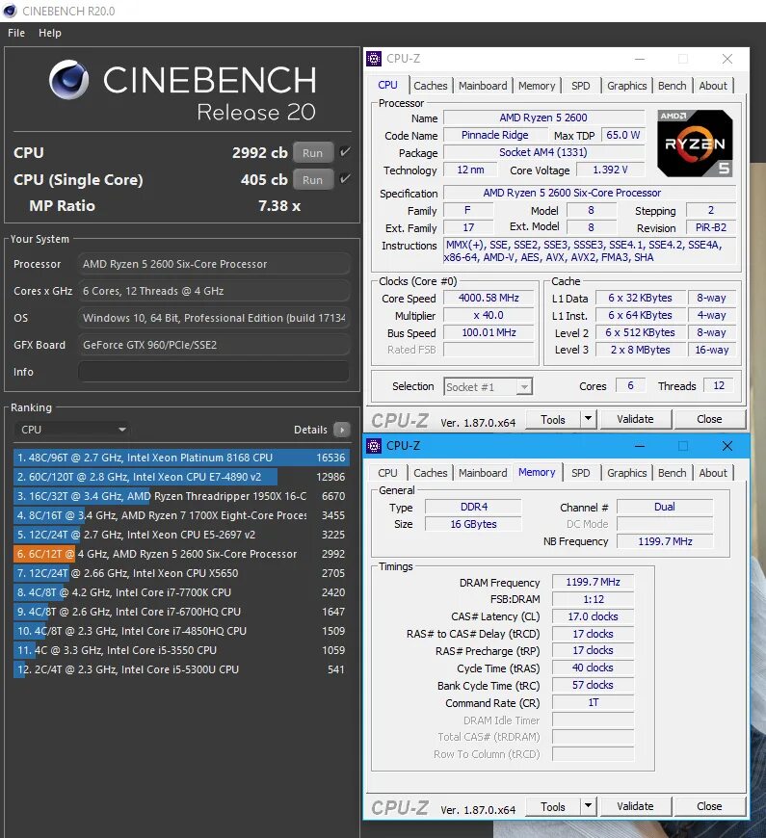The height and width of the screenshot is (838, 766).
Task: Switch to About tab in top CPU-Z
Action: [x=713, y=86]
